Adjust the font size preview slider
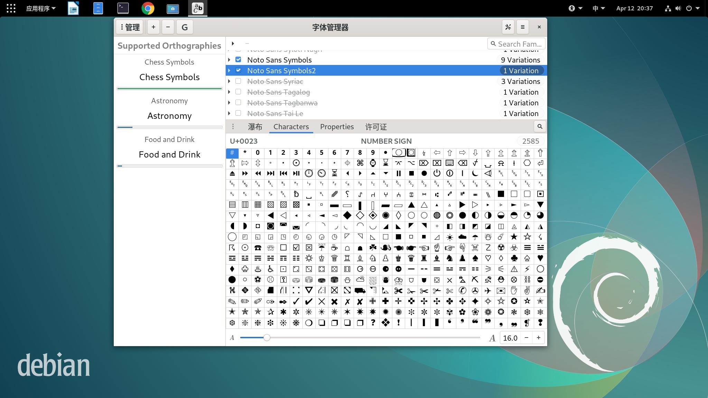The width and height of the screenshot is (708, 398). click(x=360, y=338)
